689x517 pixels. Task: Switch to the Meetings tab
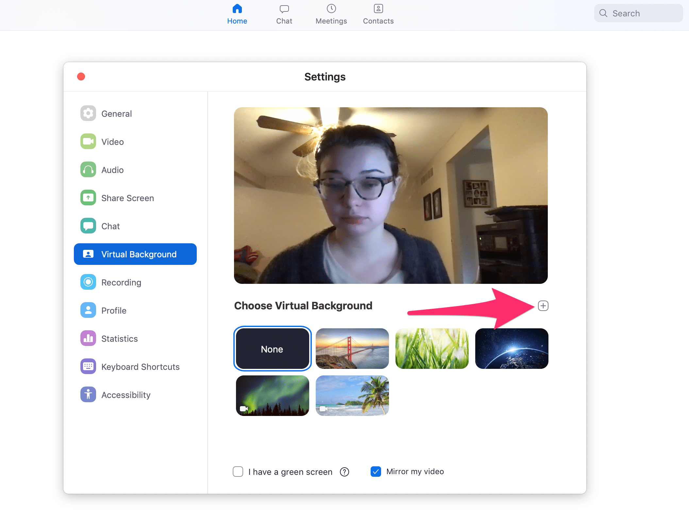[x=331, y=15]
